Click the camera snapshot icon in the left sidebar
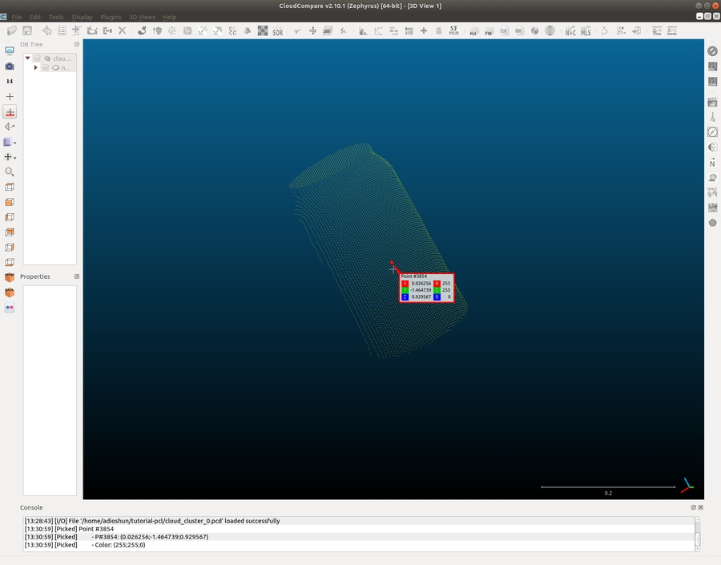The image size is (721, 565). (x=10, y=66)
